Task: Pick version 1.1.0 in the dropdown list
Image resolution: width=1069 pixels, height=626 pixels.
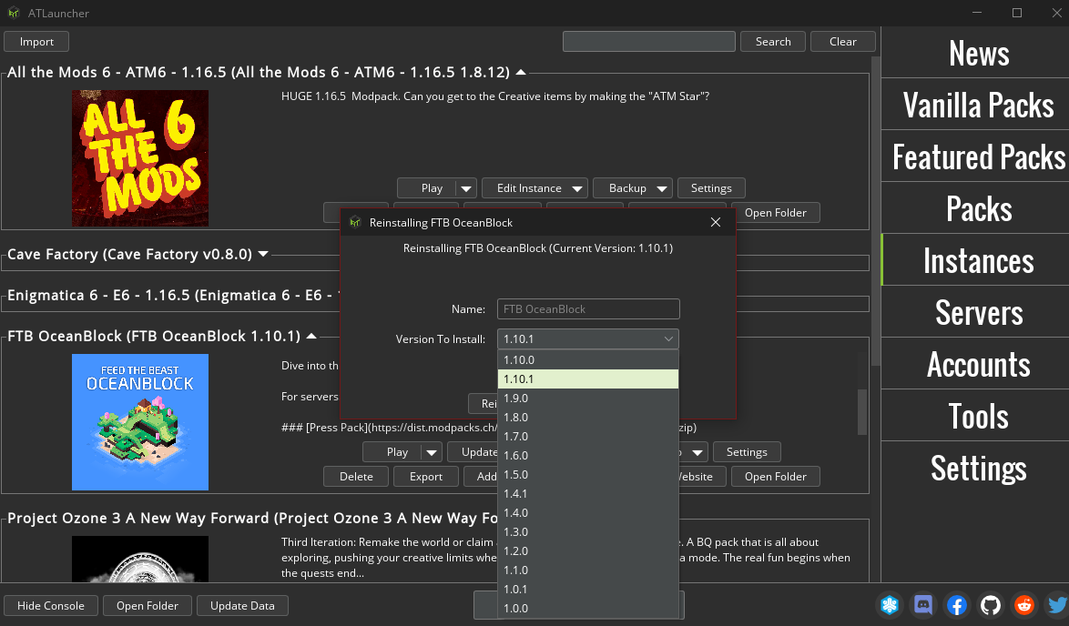Action: point(588,570)
